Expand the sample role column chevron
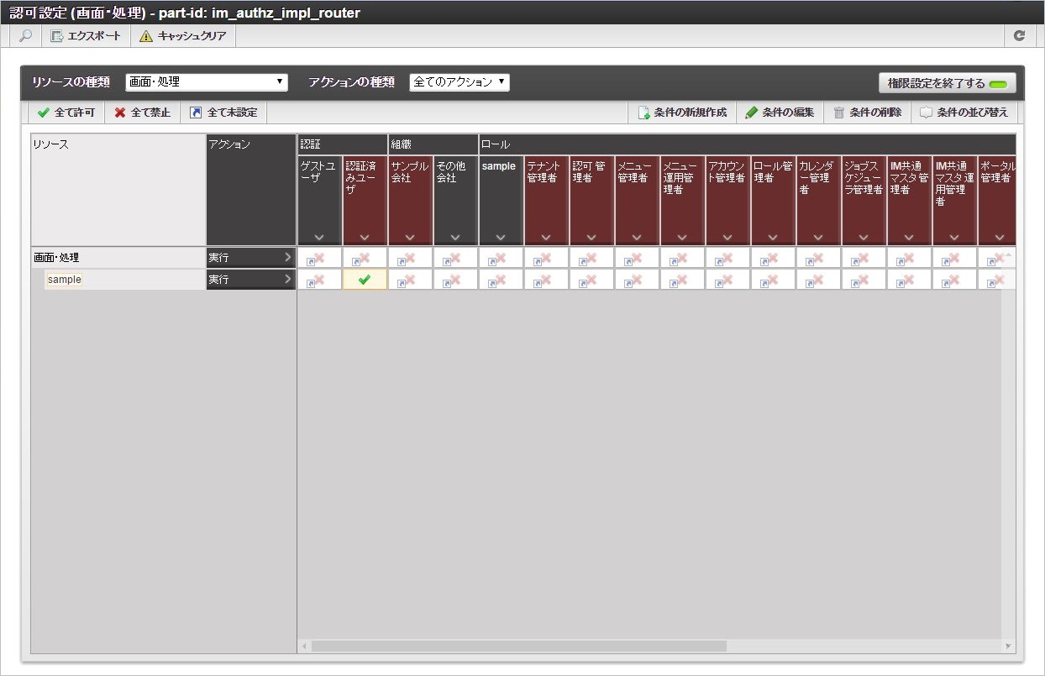 point(501,238)
